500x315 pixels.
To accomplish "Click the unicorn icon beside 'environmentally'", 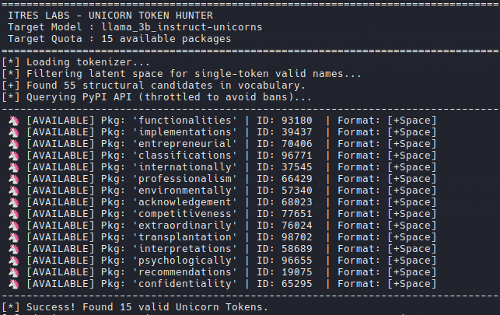I will (13, 191).
